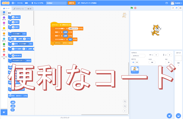Select the stage backdrop thumbnail

pyautogui.click(x=178, y=58)
